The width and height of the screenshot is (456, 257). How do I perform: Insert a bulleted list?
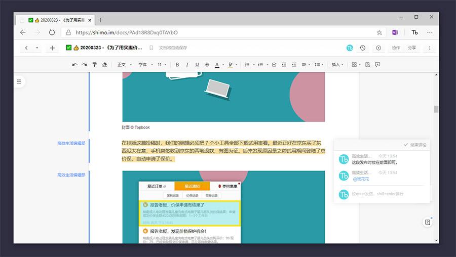pyautogui.click(x=260, y=65)
